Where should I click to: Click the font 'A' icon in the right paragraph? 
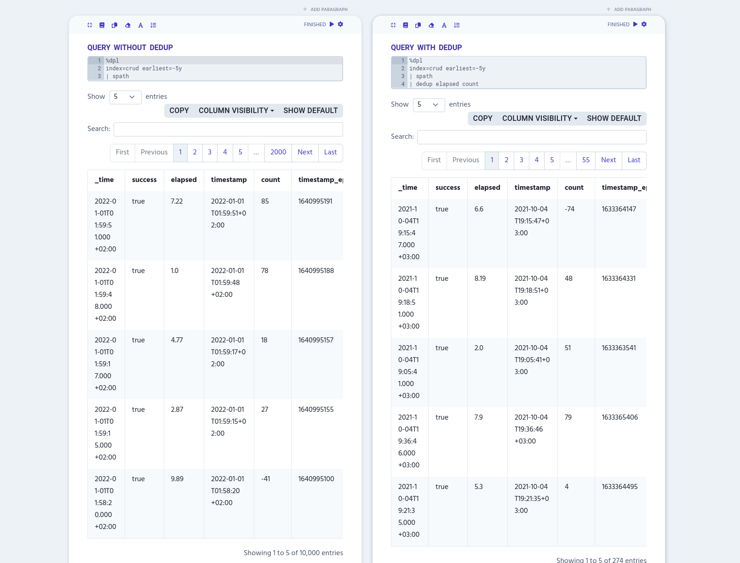click(444, 25)
